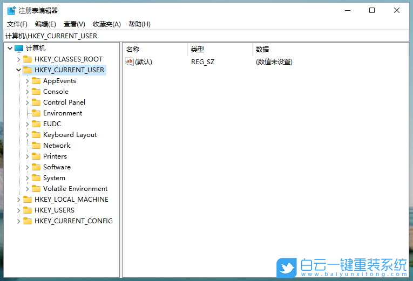Sort by the 数据 column header

click(x=330, y=49)
